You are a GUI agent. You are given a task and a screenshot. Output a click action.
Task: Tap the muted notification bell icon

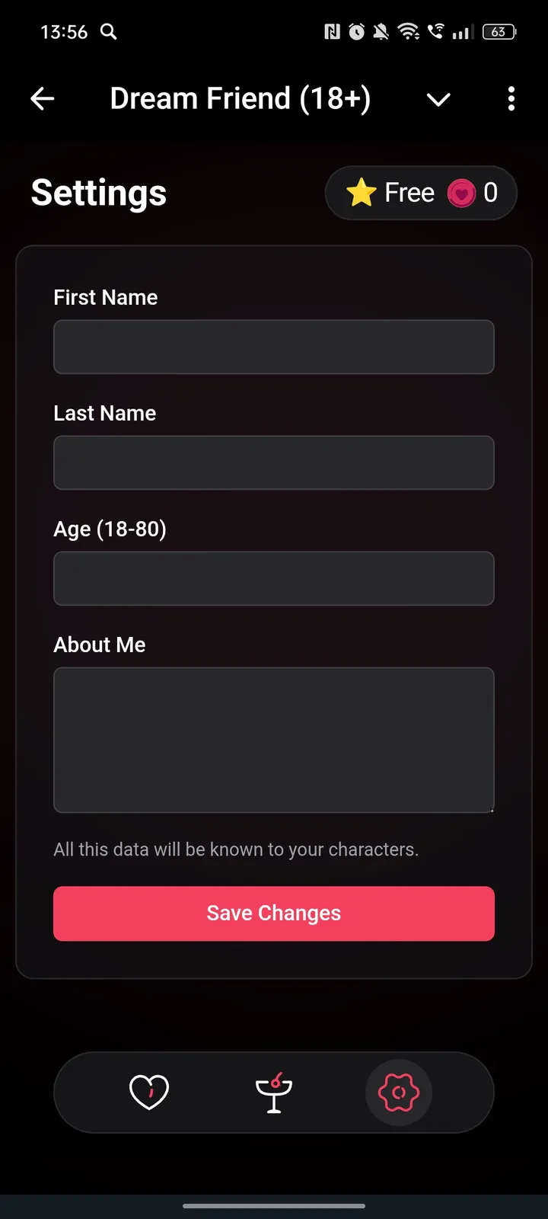[381, 31]
